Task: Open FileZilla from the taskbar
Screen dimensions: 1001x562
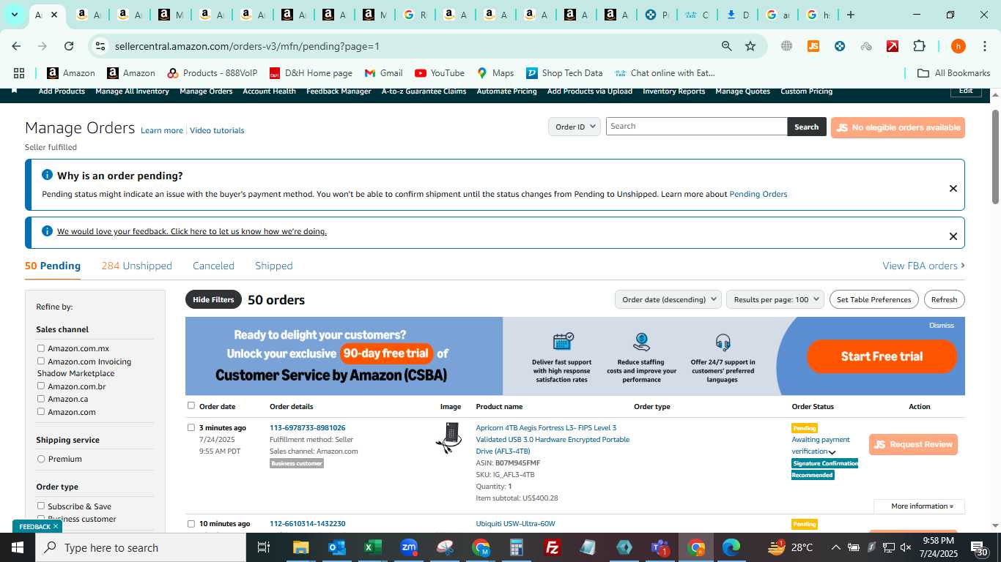Action: pos(553,547)
